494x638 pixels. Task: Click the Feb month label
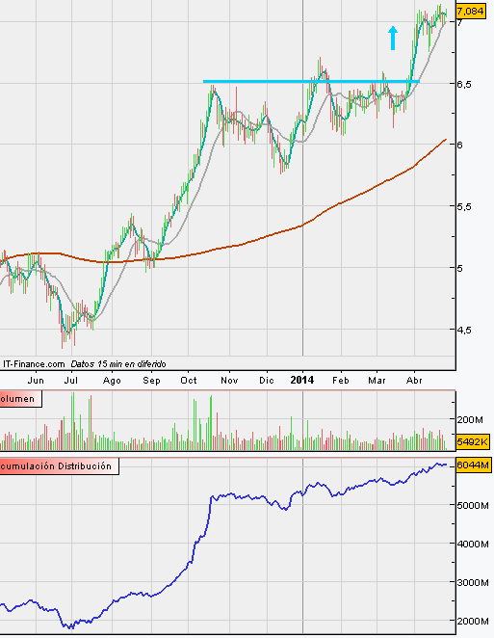[x=341, y=381]
